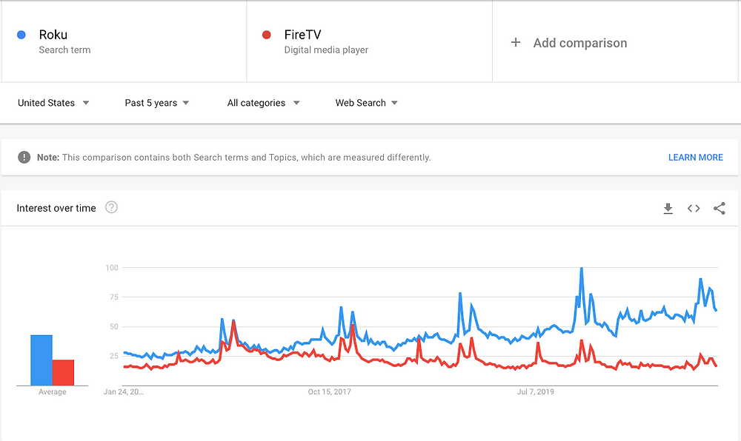This screenshot has height=441, width=741.
Task: Select the FireTV digital media player term
Action: pos(370,41)
